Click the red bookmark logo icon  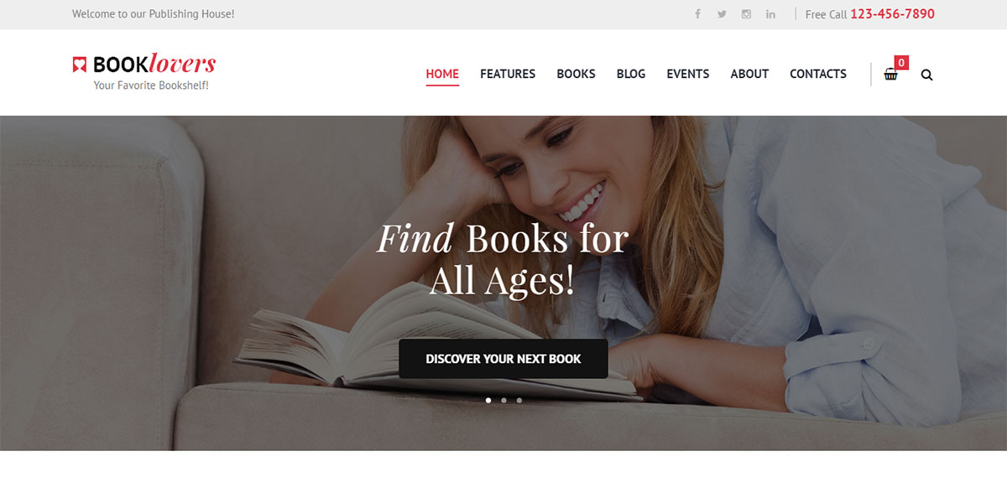point(80,65)
